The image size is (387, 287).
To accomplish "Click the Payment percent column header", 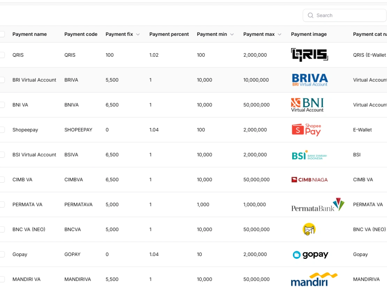I will [x=169, y=34].
